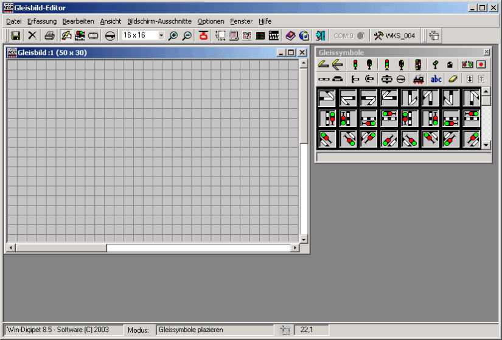Click the crosshair icon in status bar
Viewport: 502px width, 340px height.
point(285,330)
